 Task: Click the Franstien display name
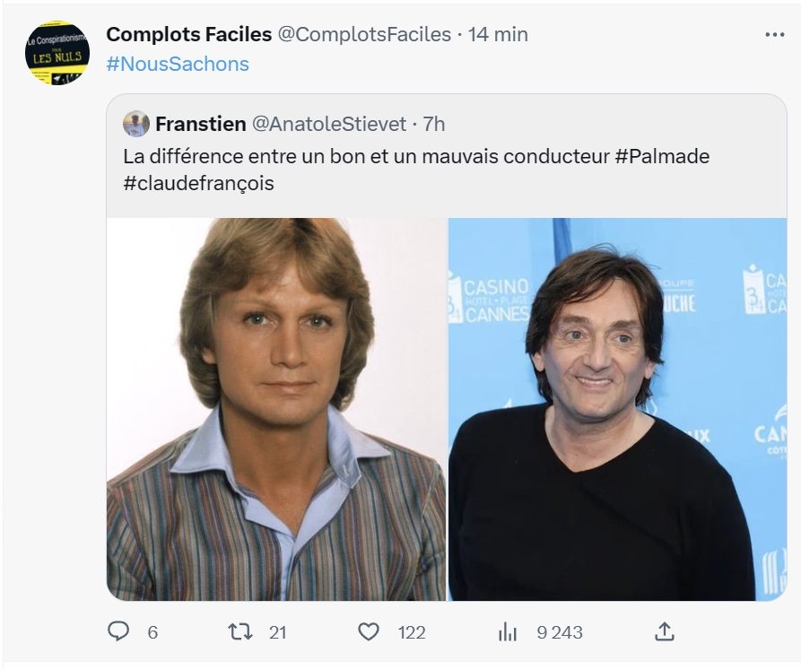coord(200,124)
